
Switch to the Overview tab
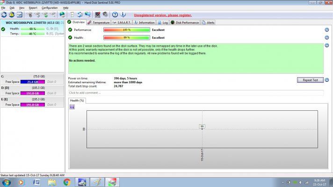[76, 22]
